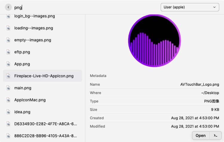Click the AVTouchBar_Logo.png name value
Screen dimensions: 224x142
point(200,84)
